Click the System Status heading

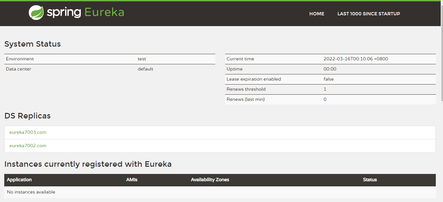coord(33,44)
